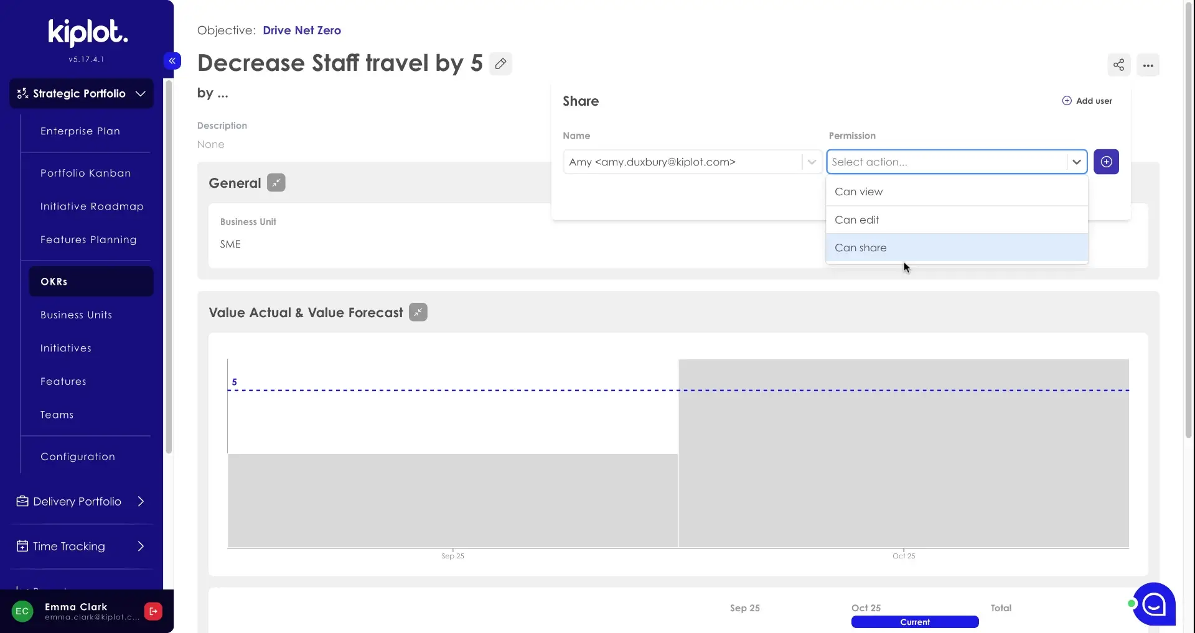Click the blue plus button next to Permission
Screen dimensions: 1195x633
[1106, 162]
